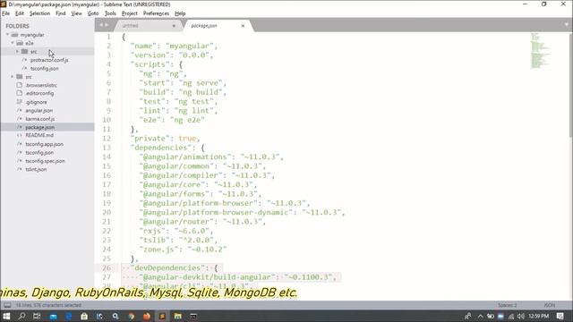
Task: Expand the src folder inside e2e
Action: [17, 52]
